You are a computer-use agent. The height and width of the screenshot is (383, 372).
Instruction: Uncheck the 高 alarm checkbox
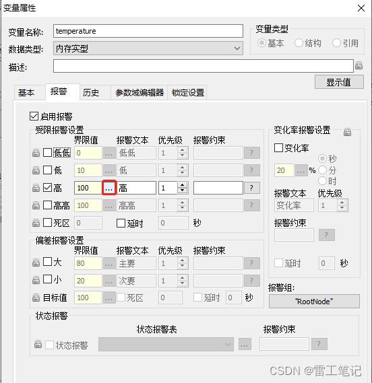(x=47, y=188)
